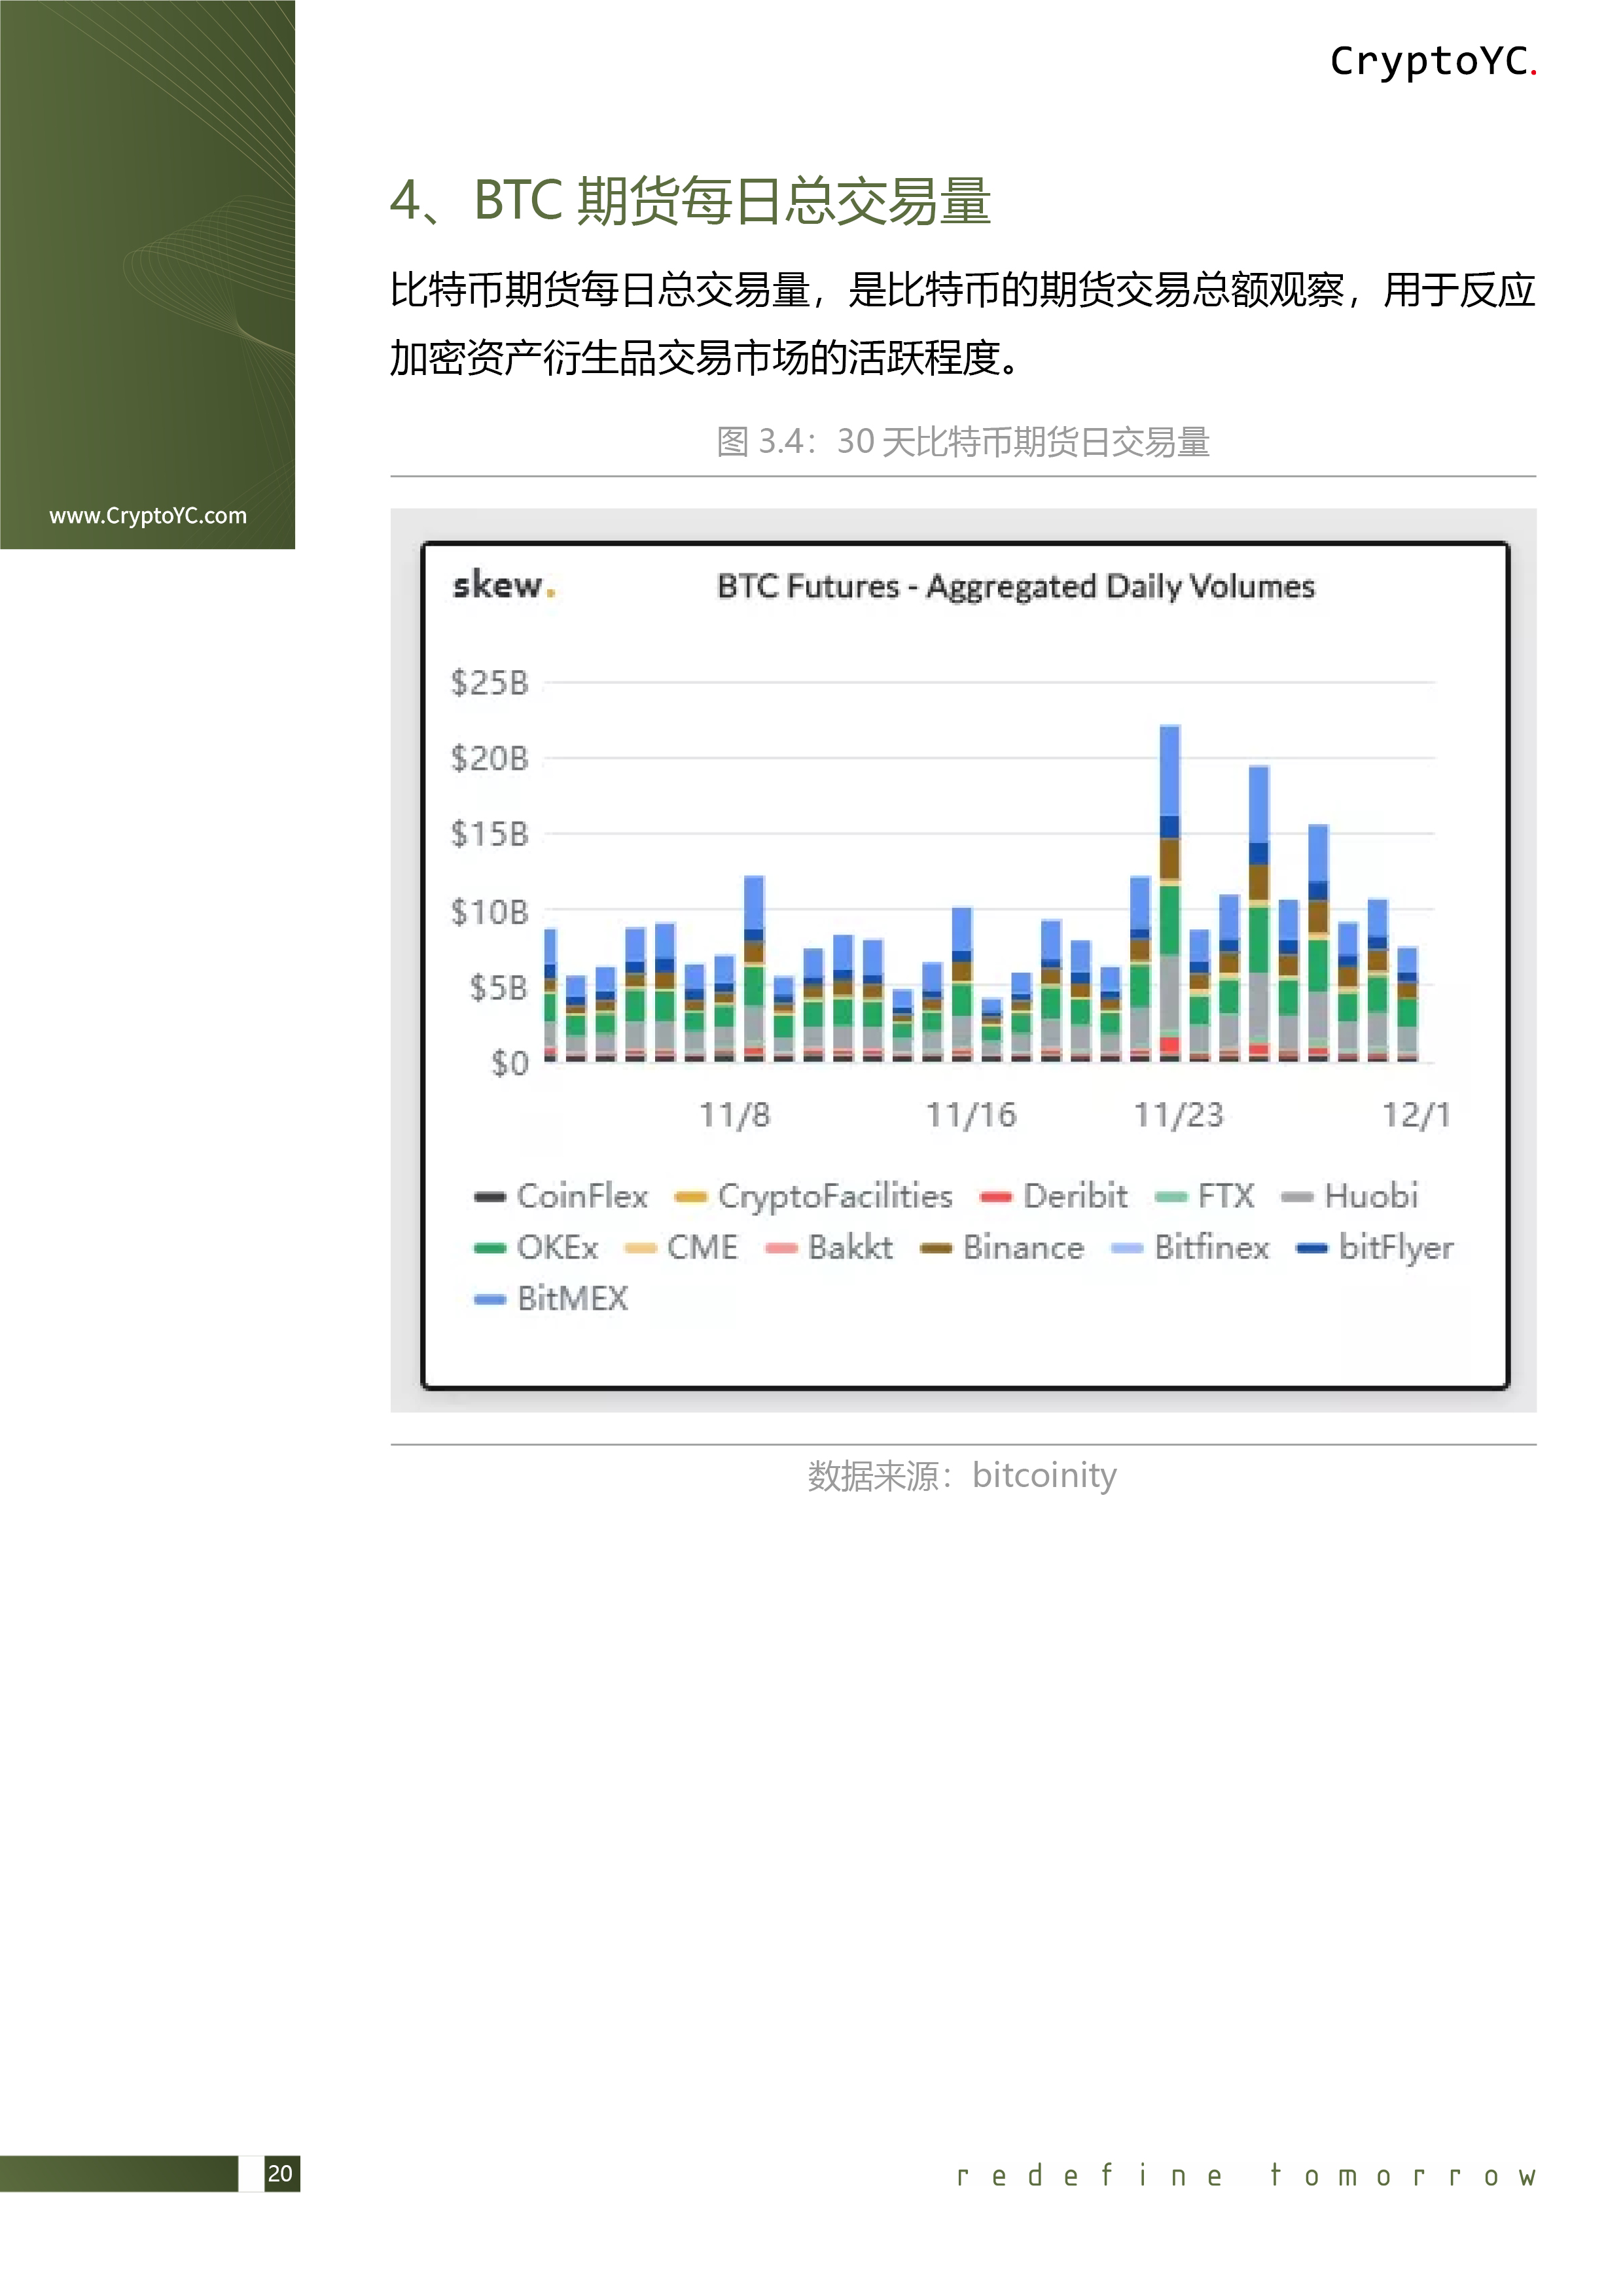
Task: Toggle the Deribit legend entry
Action: [x=1054, y=1196]
